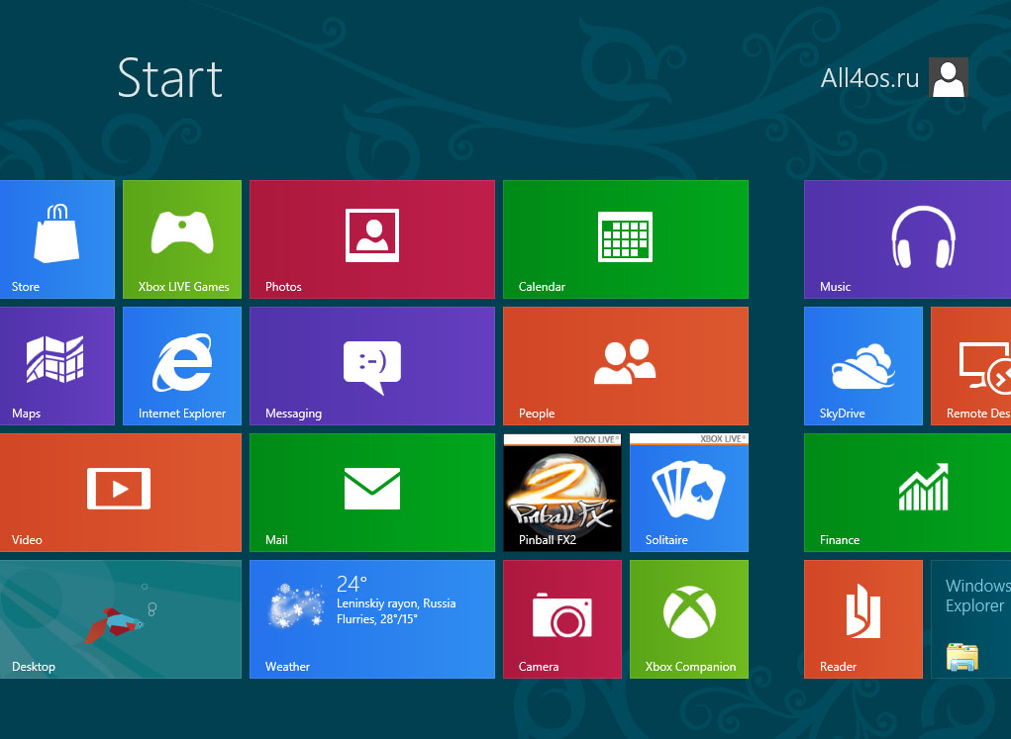Image resolution: width=1011 pixels, height=739 pixels.
Task: Launch Internet Explorer tile
Action: 182,366
